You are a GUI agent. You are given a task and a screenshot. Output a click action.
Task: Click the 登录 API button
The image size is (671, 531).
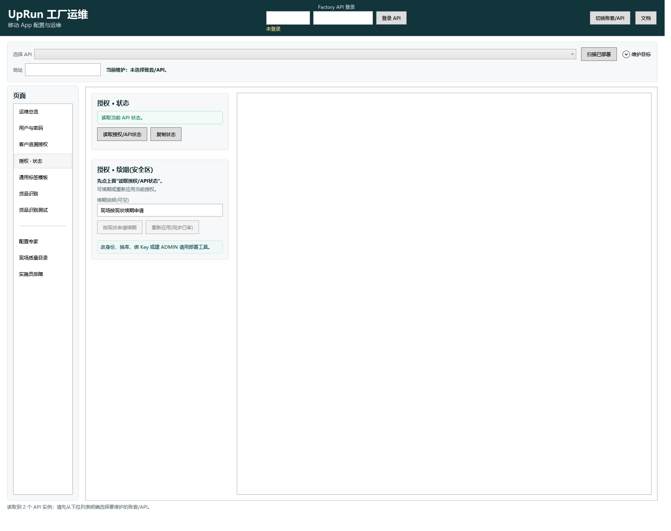[391, 18]
